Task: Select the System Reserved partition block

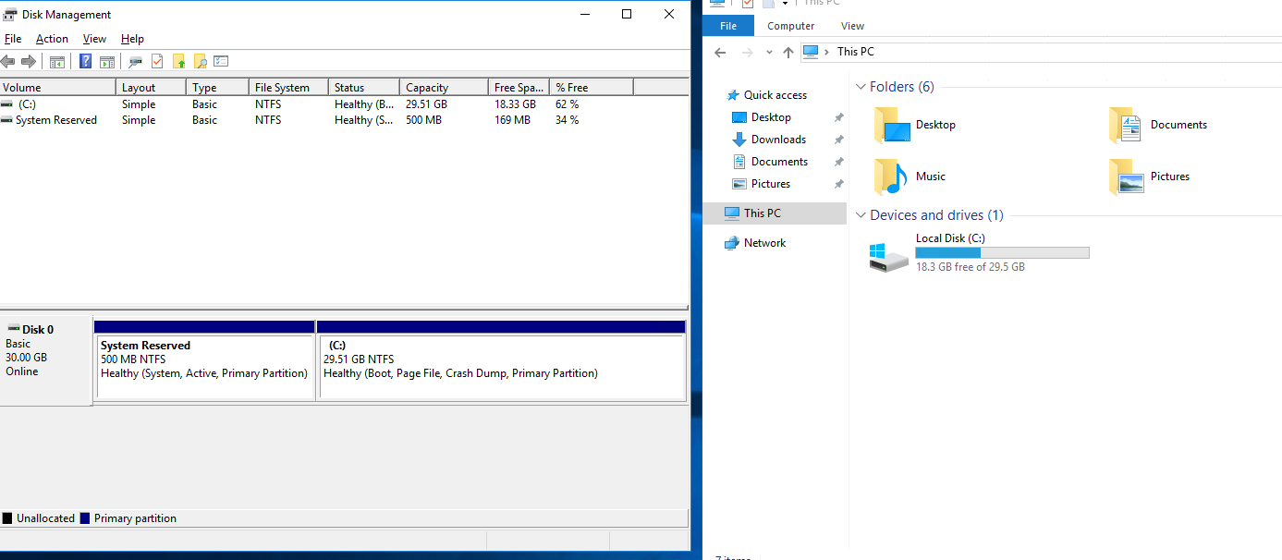Action: coord(204,366)
